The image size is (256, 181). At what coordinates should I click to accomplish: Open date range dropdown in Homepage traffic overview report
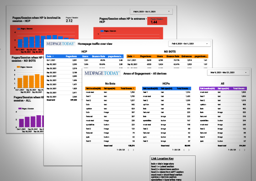coord(189,44)
